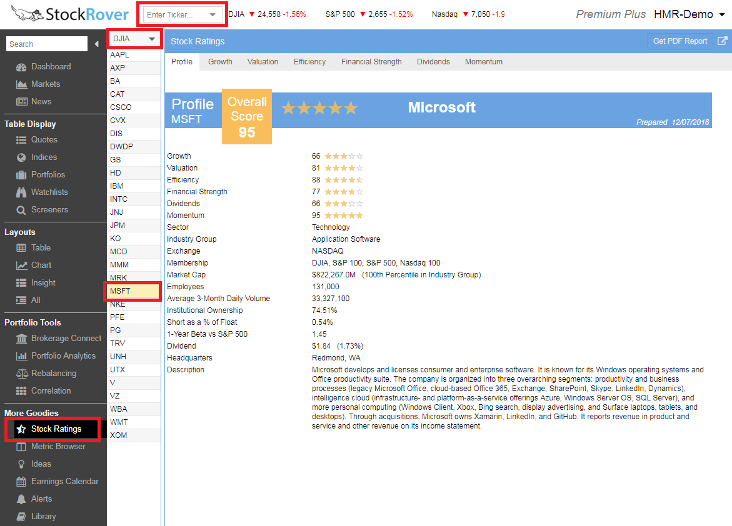This screenshot has height=526, width=732.
Task: Click the Brokerage Connect bank icon
Action: coord(21,339)
